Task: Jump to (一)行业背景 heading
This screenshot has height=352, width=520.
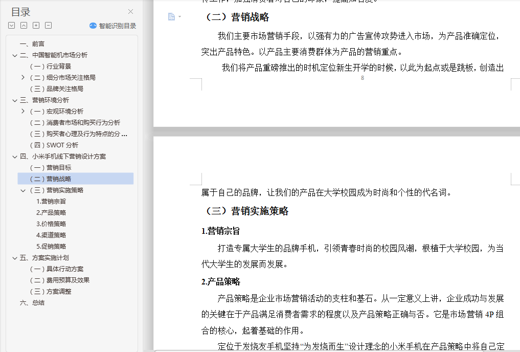Action: [51, 67]
